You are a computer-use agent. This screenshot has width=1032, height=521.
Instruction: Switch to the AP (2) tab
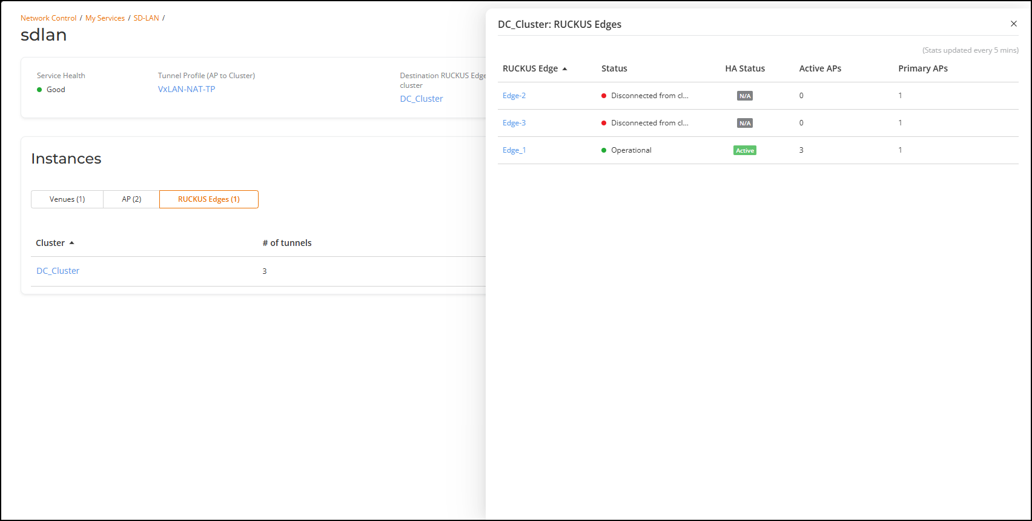(x=131, y=199)
